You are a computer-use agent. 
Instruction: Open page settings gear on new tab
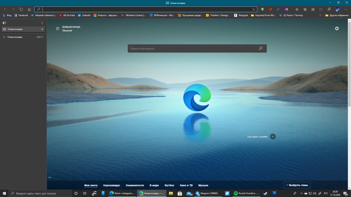pyautogui.click(x=337, y=28)
